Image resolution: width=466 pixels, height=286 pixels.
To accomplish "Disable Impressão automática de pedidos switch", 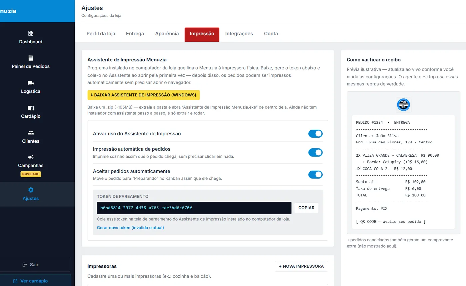I will point(315,152).
